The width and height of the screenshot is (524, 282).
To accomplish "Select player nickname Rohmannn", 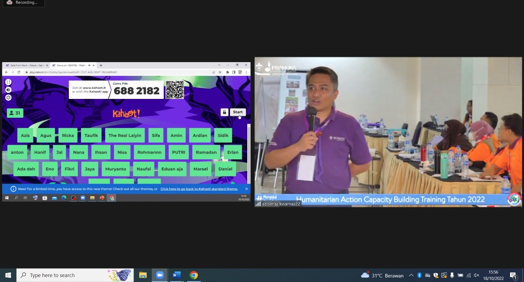I will pos(149,152).
